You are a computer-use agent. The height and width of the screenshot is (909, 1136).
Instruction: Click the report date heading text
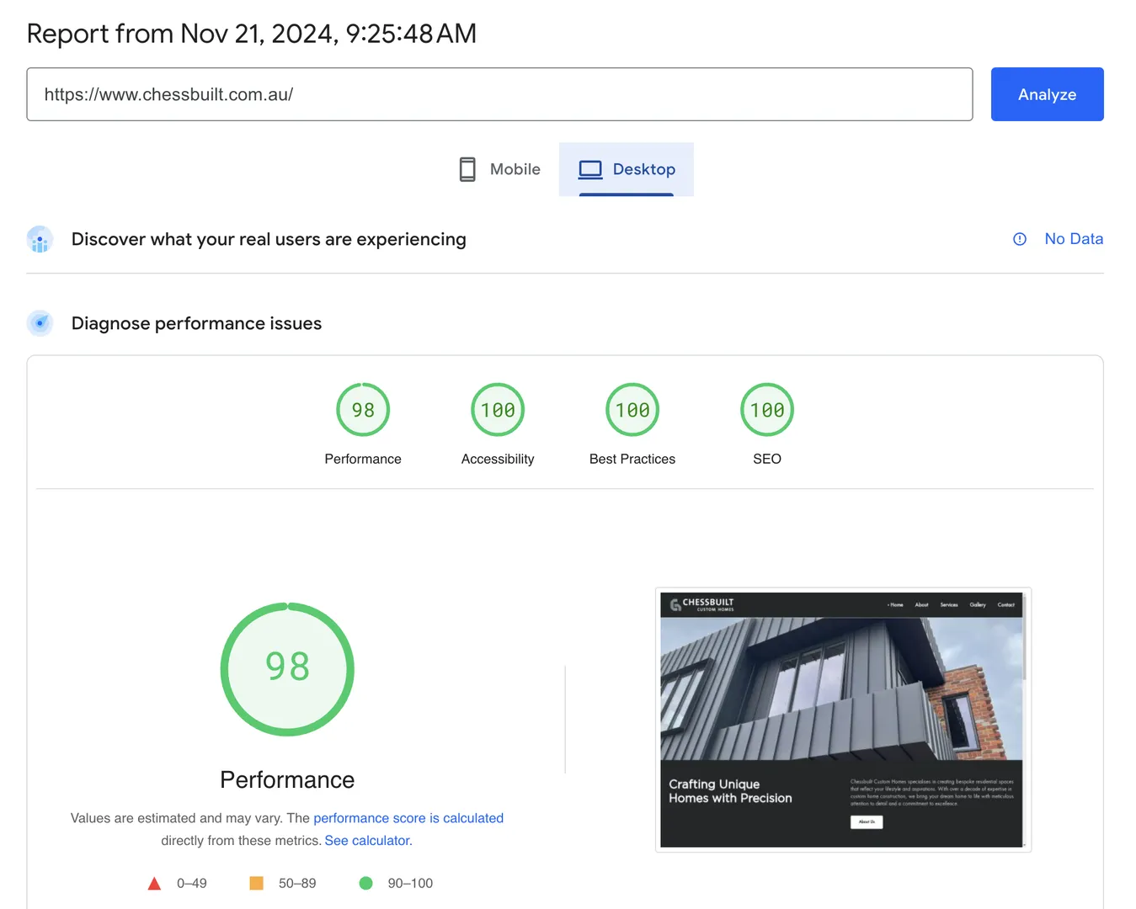coord(252,34)
